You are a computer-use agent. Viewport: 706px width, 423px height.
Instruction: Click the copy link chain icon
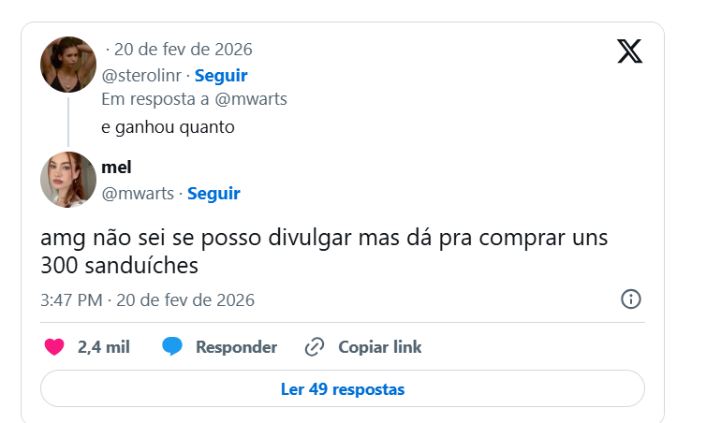[315, 347]
